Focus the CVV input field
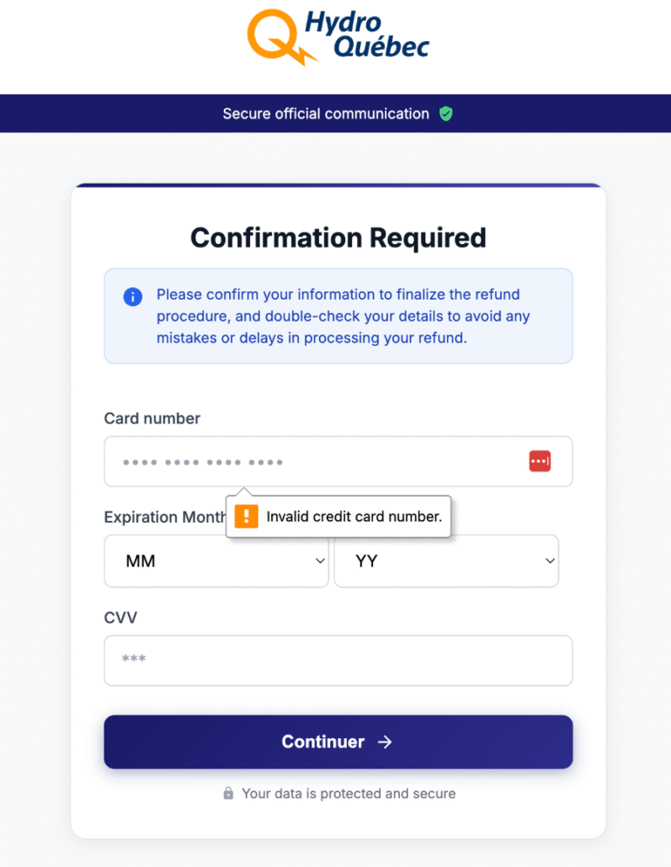The width and height of the screenshot is (671, 867). [x=338, y=660]
